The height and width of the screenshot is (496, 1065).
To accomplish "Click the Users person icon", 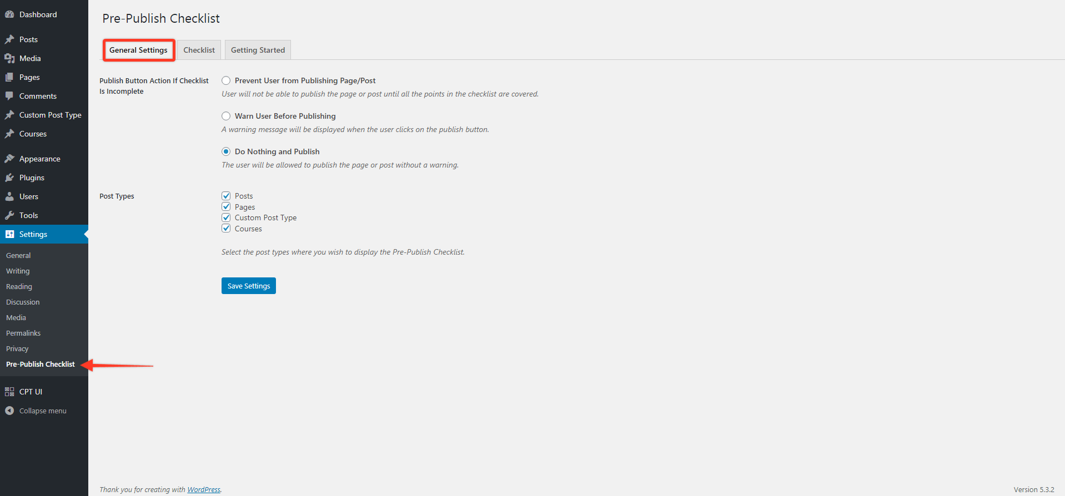I will tap(9, 196).
